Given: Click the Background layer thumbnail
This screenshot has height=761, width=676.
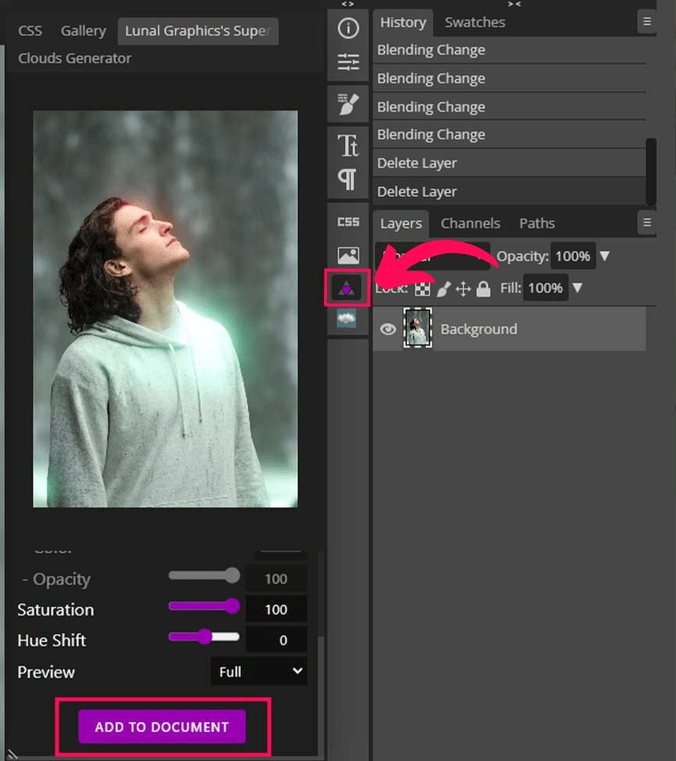Looking at the screenshot, I should 418,329.
